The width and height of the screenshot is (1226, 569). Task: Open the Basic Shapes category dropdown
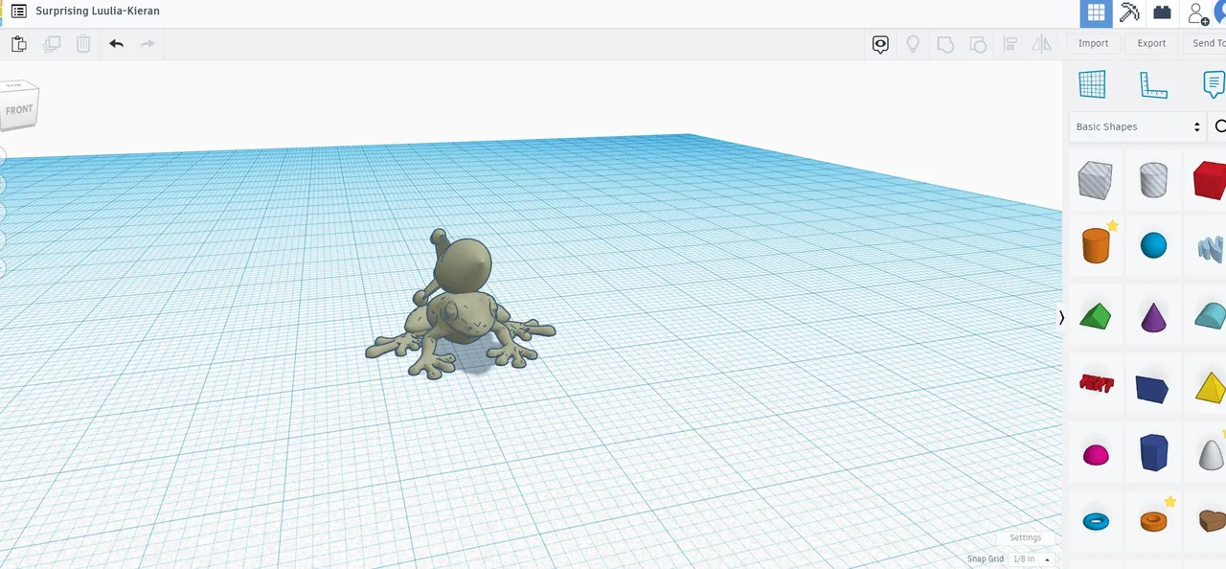click(1137, 126)
